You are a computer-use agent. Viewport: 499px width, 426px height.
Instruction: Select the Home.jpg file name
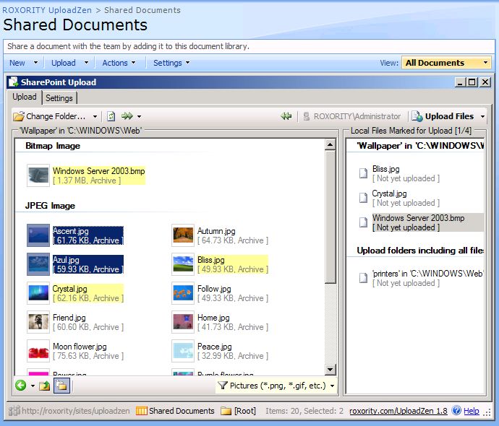point(213,318)
